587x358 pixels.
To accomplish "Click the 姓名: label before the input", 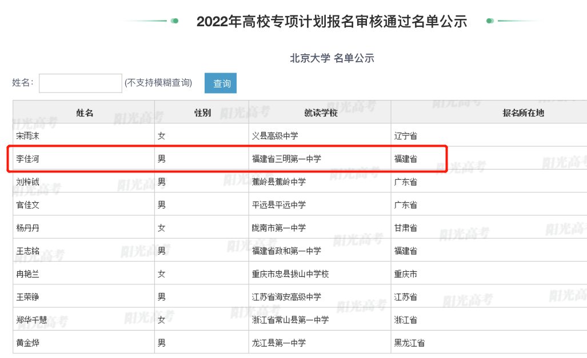I will coord(23,83).
